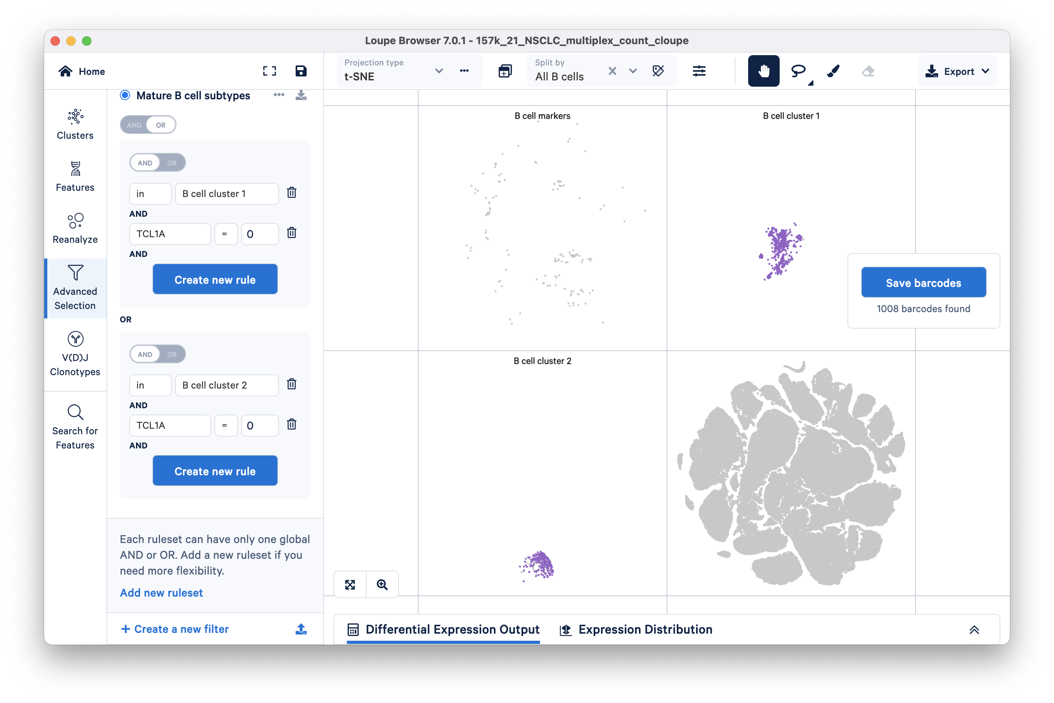Clear the Split by selection

(x=612, y=71)
